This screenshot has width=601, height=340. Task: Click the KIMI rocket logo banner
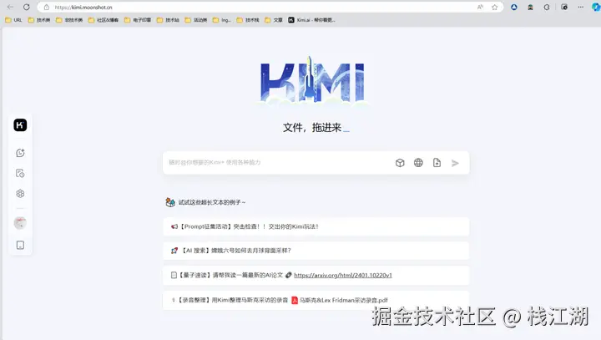(312, 80)
